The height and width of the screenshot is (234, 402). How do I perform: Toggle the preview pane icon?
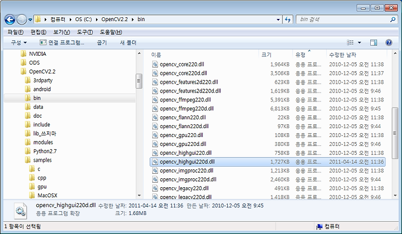pyautogui.click(x=374, y=42)
